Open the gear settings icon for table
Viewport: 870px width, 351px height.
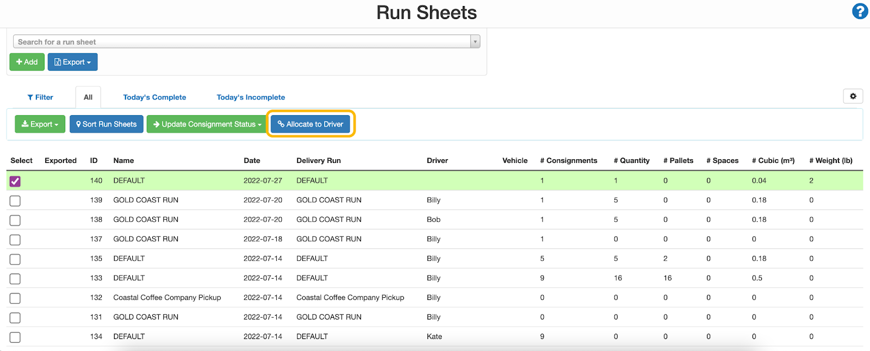point(853,96)
